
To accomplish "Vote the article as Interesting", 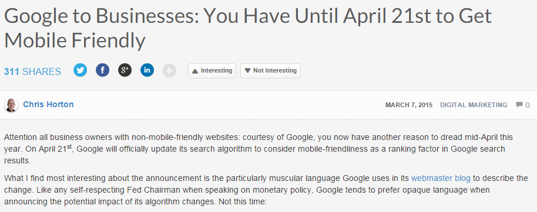I will (212, 71).
